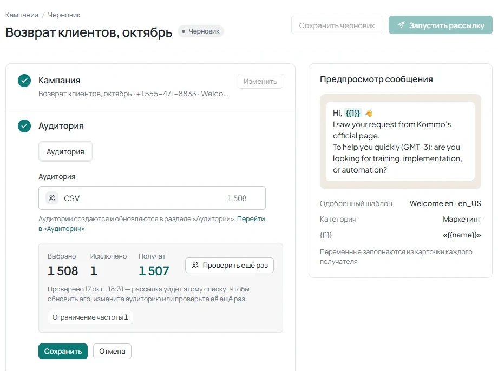Click the Черновик status badge
This screenshot has width=498, height=371.
point(201,31)
